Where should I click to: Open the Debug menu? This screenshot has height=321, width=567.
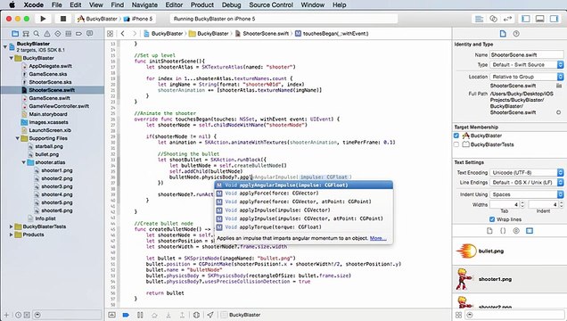tap(232, 5)
